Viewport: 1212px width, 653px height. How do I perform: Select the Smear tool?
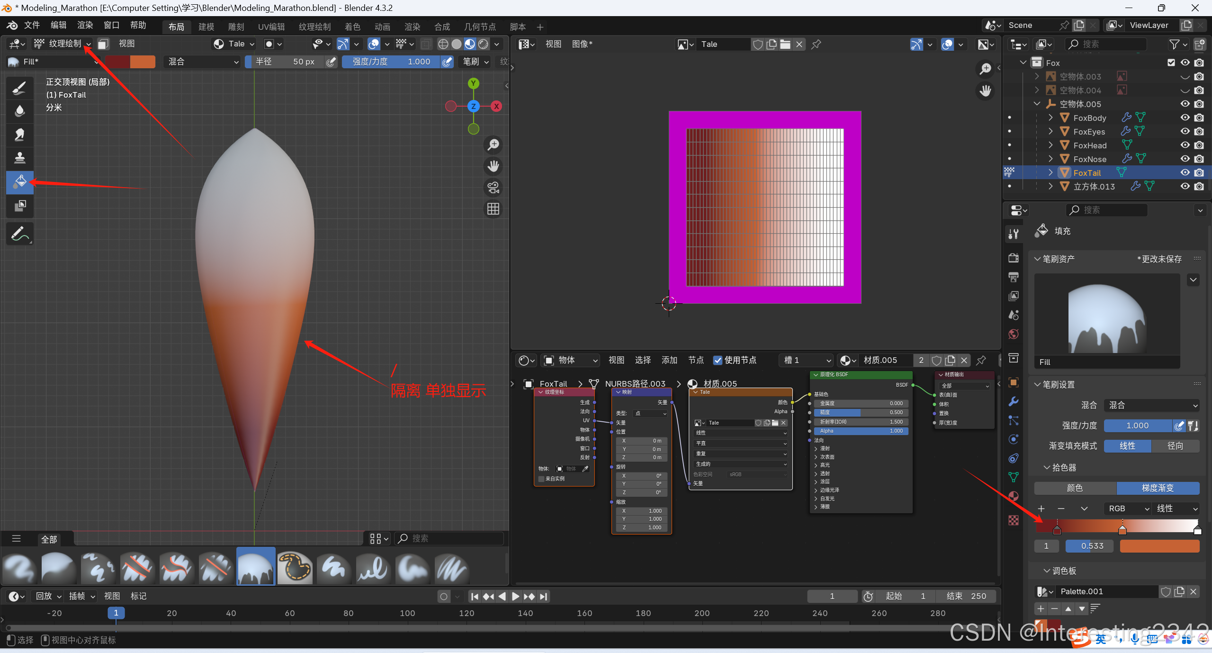(x=19, y=135)
